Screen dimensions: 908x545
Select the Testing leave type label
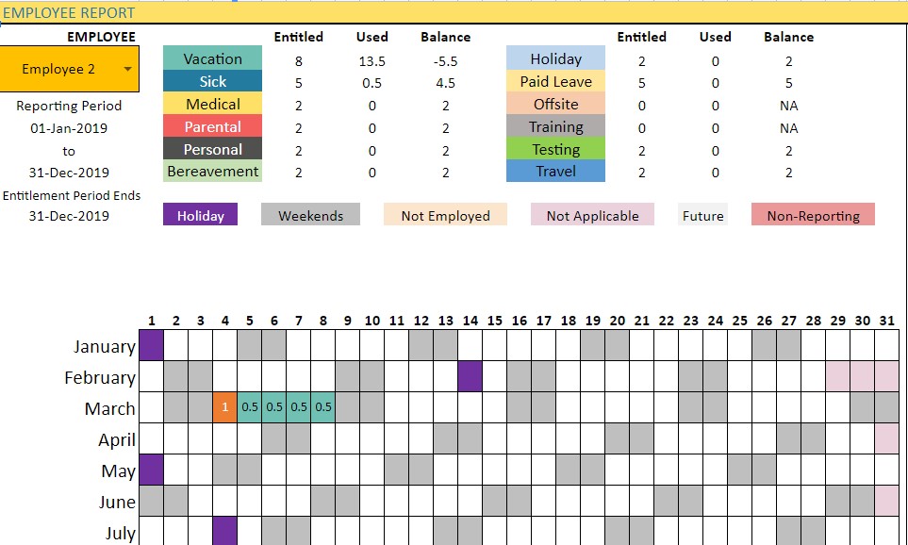point(556,149)
